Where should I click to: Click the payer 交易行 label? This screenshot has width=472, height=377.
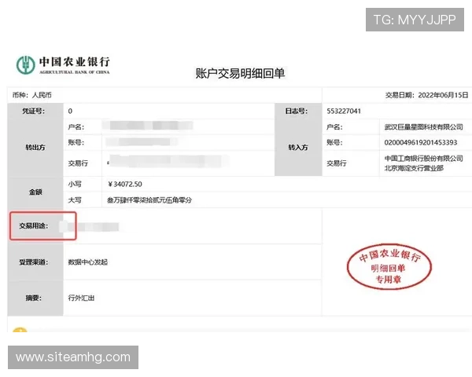tap(78, 163)
